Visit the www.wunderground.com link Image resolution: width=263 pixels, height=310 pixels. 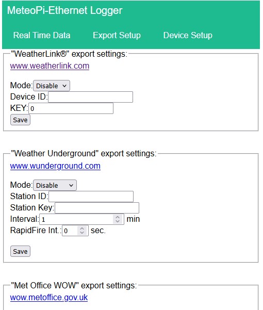(55, 166)
